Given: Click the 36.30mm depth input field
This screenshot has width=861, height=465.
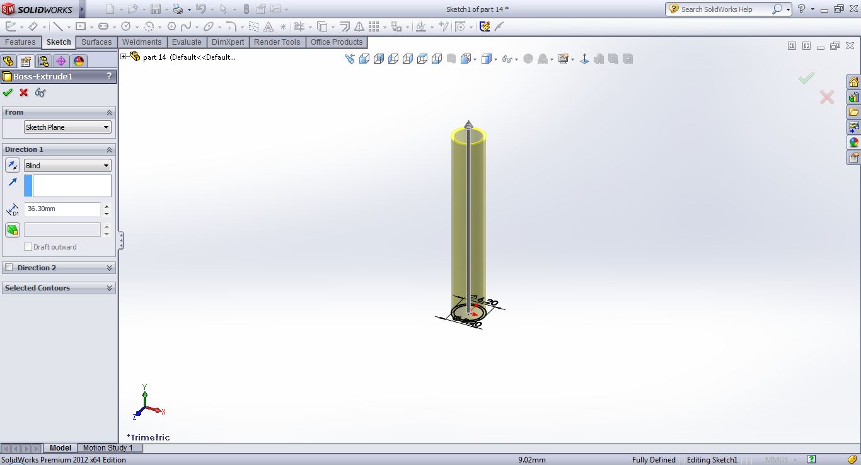Looking at the screenshot, I should tap(62, 209).
